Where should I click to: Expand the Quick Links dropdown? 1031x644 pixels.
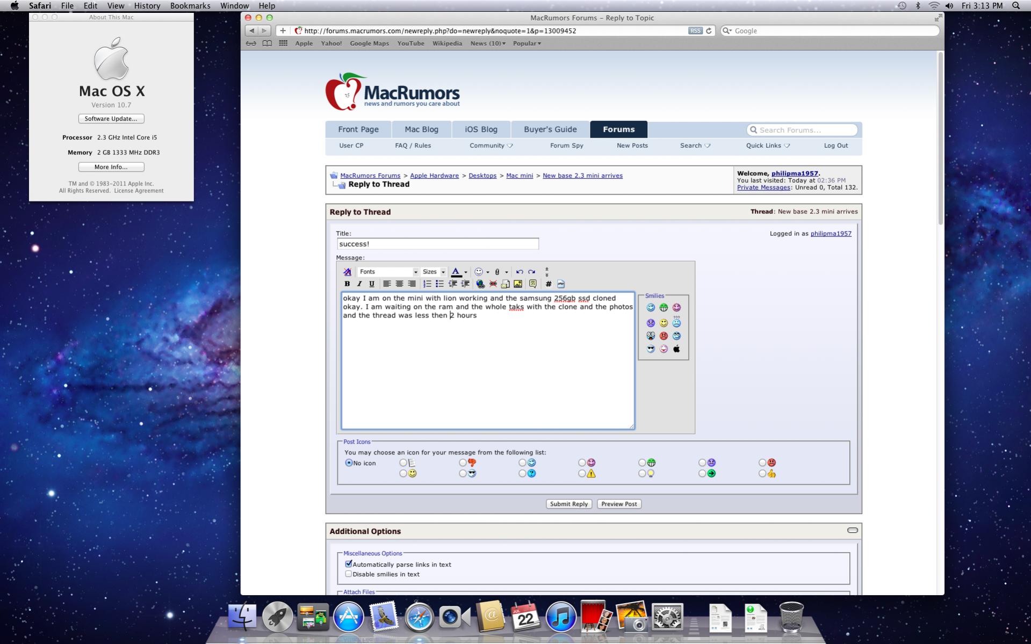pos(768,146)
